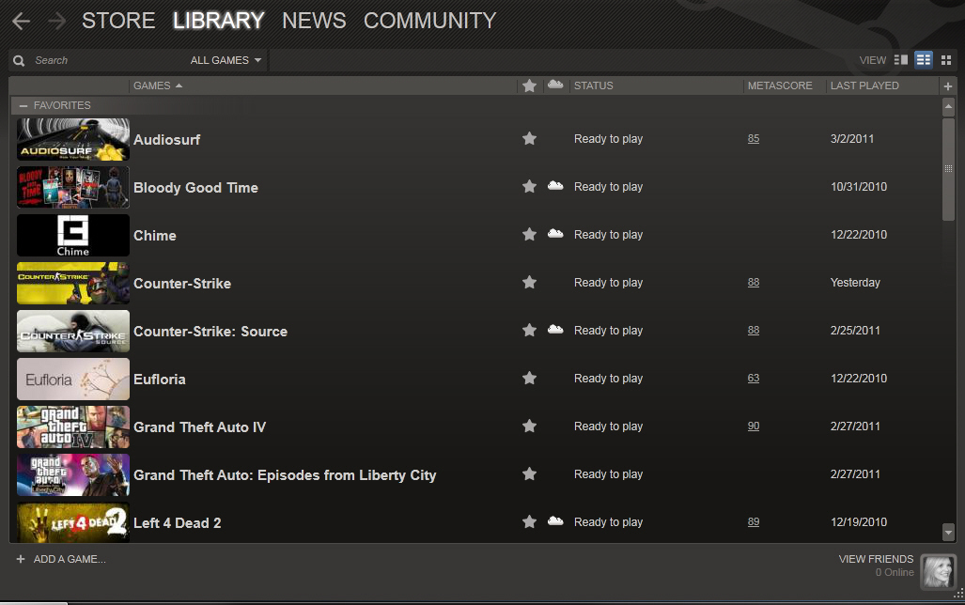Click Bloody Good Time cloud icon

(555, 185)
